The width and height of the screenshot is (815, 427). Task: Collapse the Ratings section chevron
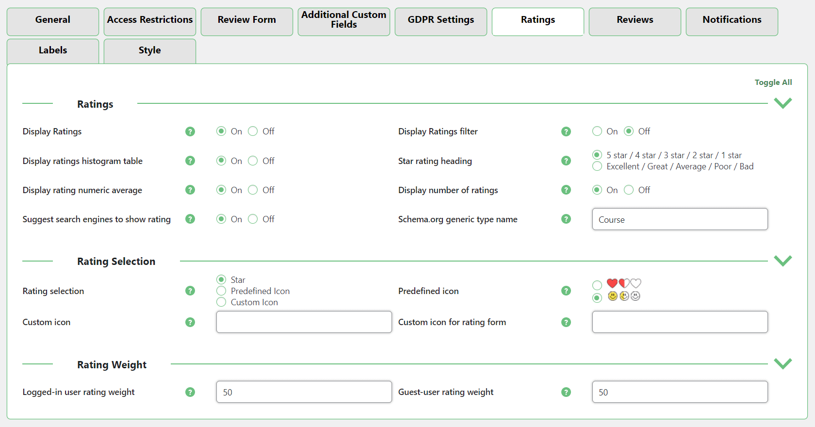tap(782, 103)
